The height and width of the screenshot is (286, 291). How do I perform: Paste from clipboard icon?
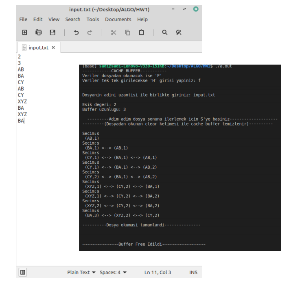(x=141, y=32)
